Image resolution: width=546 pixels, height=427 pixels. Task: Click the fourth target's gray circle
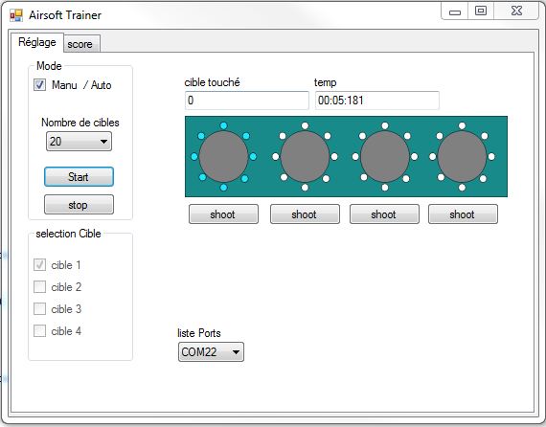click(x=462, y=157)
